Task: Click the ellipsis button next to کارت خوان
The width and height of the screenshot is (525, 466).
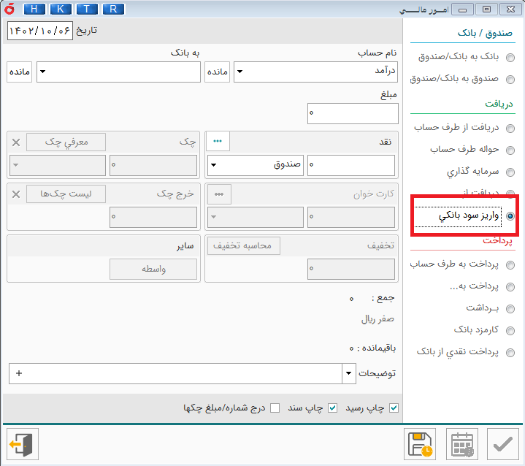Action: pyautogui.click(x=219, y=194)
